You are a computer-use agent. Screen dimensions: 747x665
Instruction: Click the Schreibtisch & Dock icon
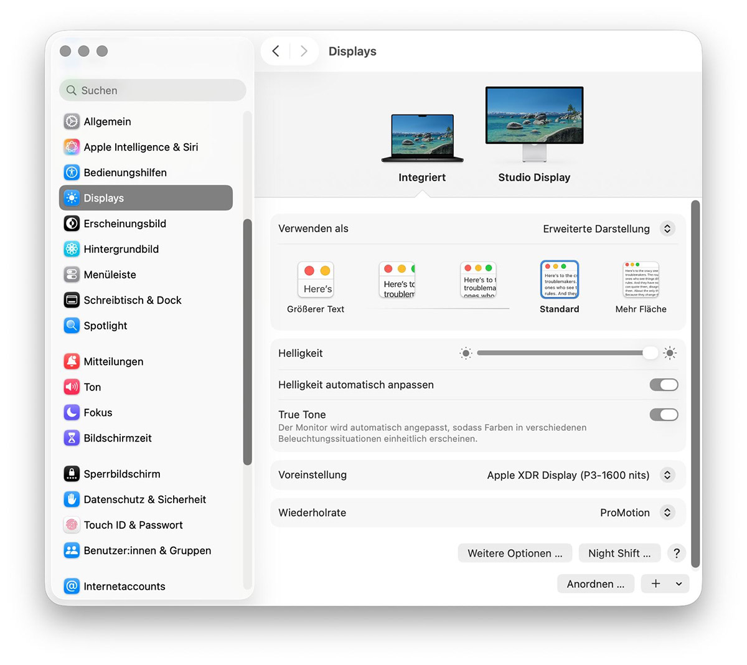[72, 300]
